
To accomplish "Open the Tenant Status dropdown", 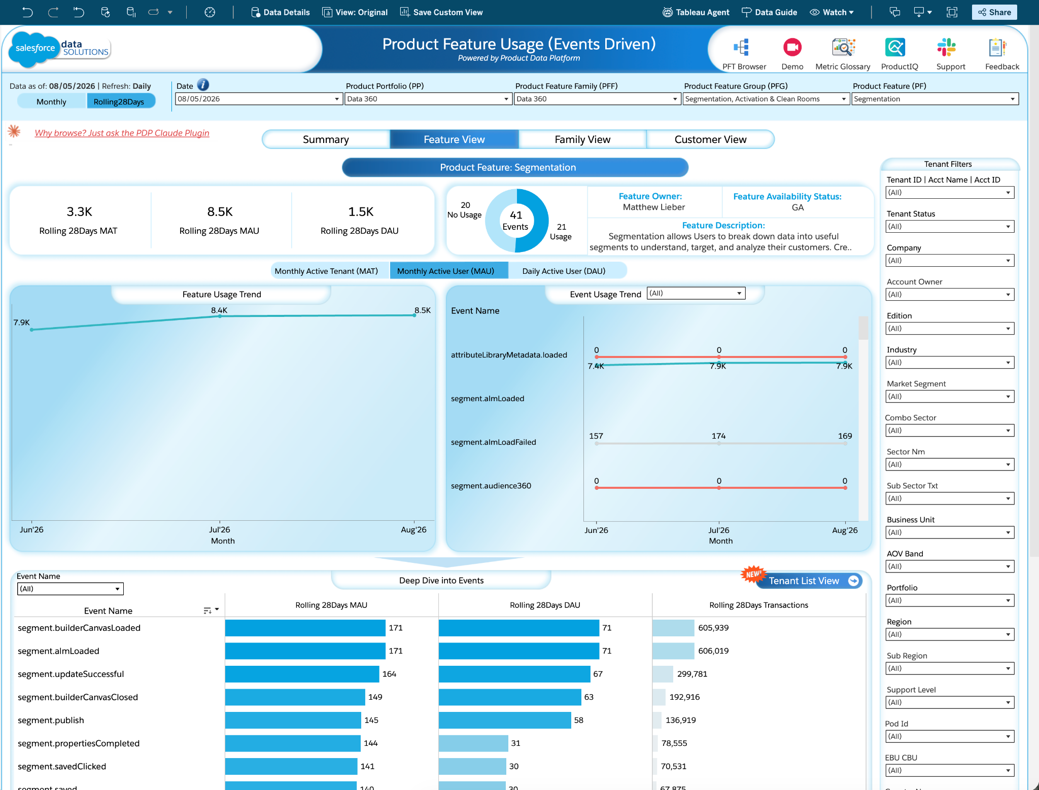I will tap(950, 227).
